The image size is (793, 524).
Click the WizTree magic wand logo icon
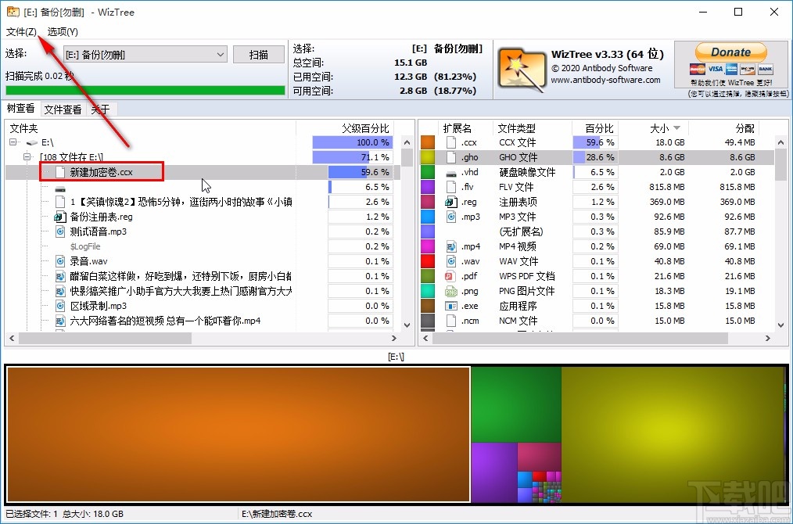coord(522,70)
